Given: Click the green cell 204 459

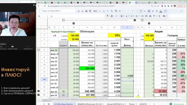Looking at the screenshot, I should point(87,69).
